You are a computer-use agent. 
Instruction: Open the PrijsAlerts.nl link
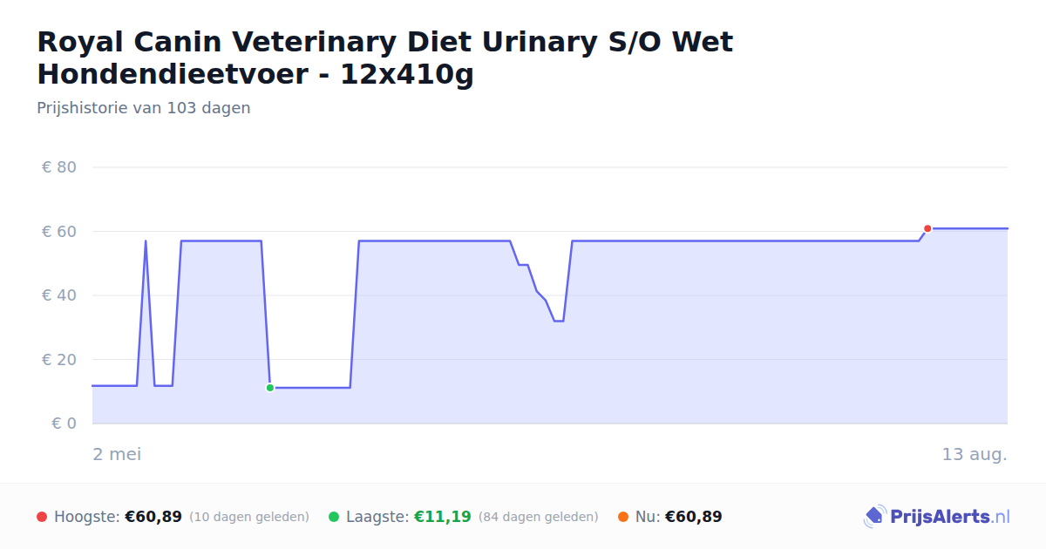[937, 517]
